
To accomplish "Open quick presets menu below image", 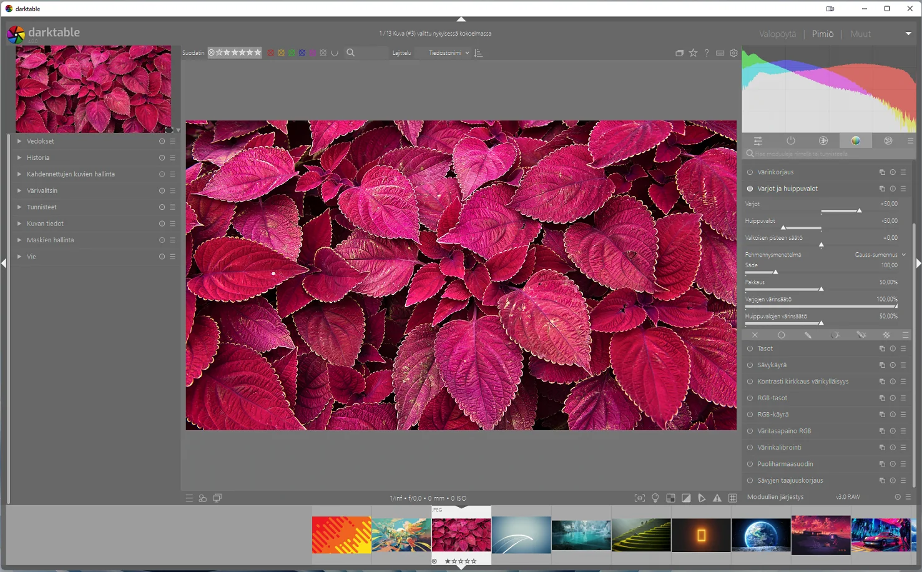I will pyautogui.click(x=189, y=498).
